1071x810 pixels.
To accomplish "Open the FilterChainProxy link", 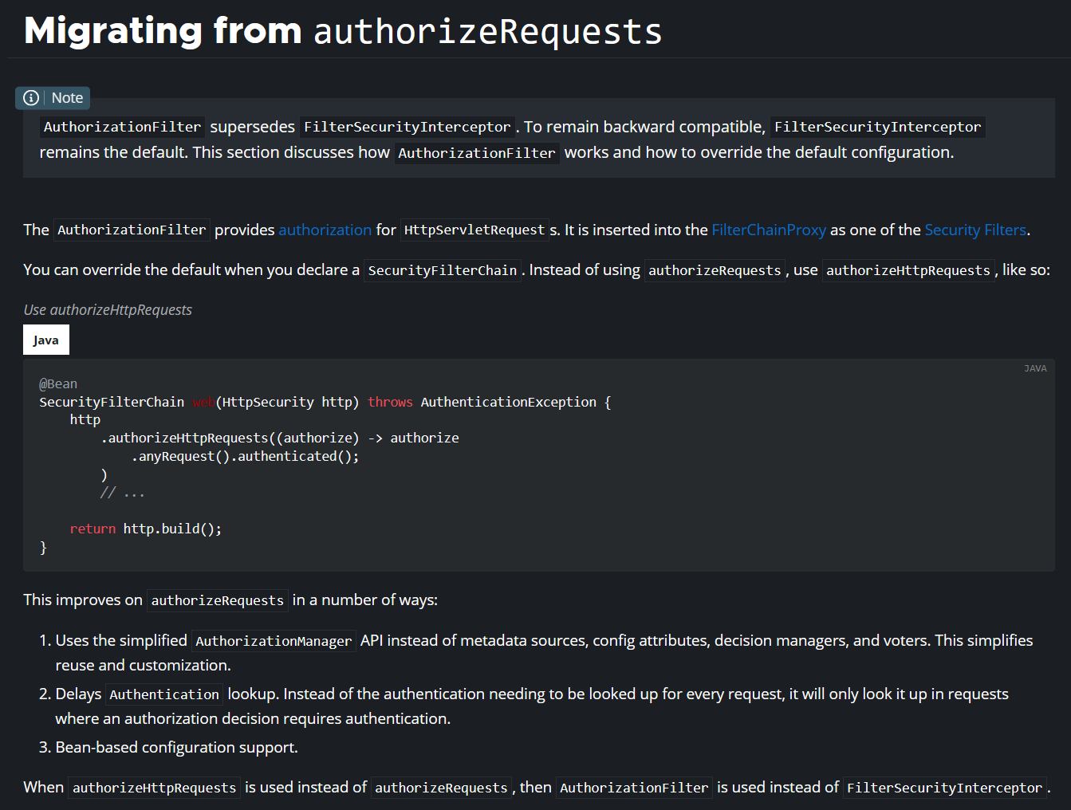I will click(x=768, y=230).
